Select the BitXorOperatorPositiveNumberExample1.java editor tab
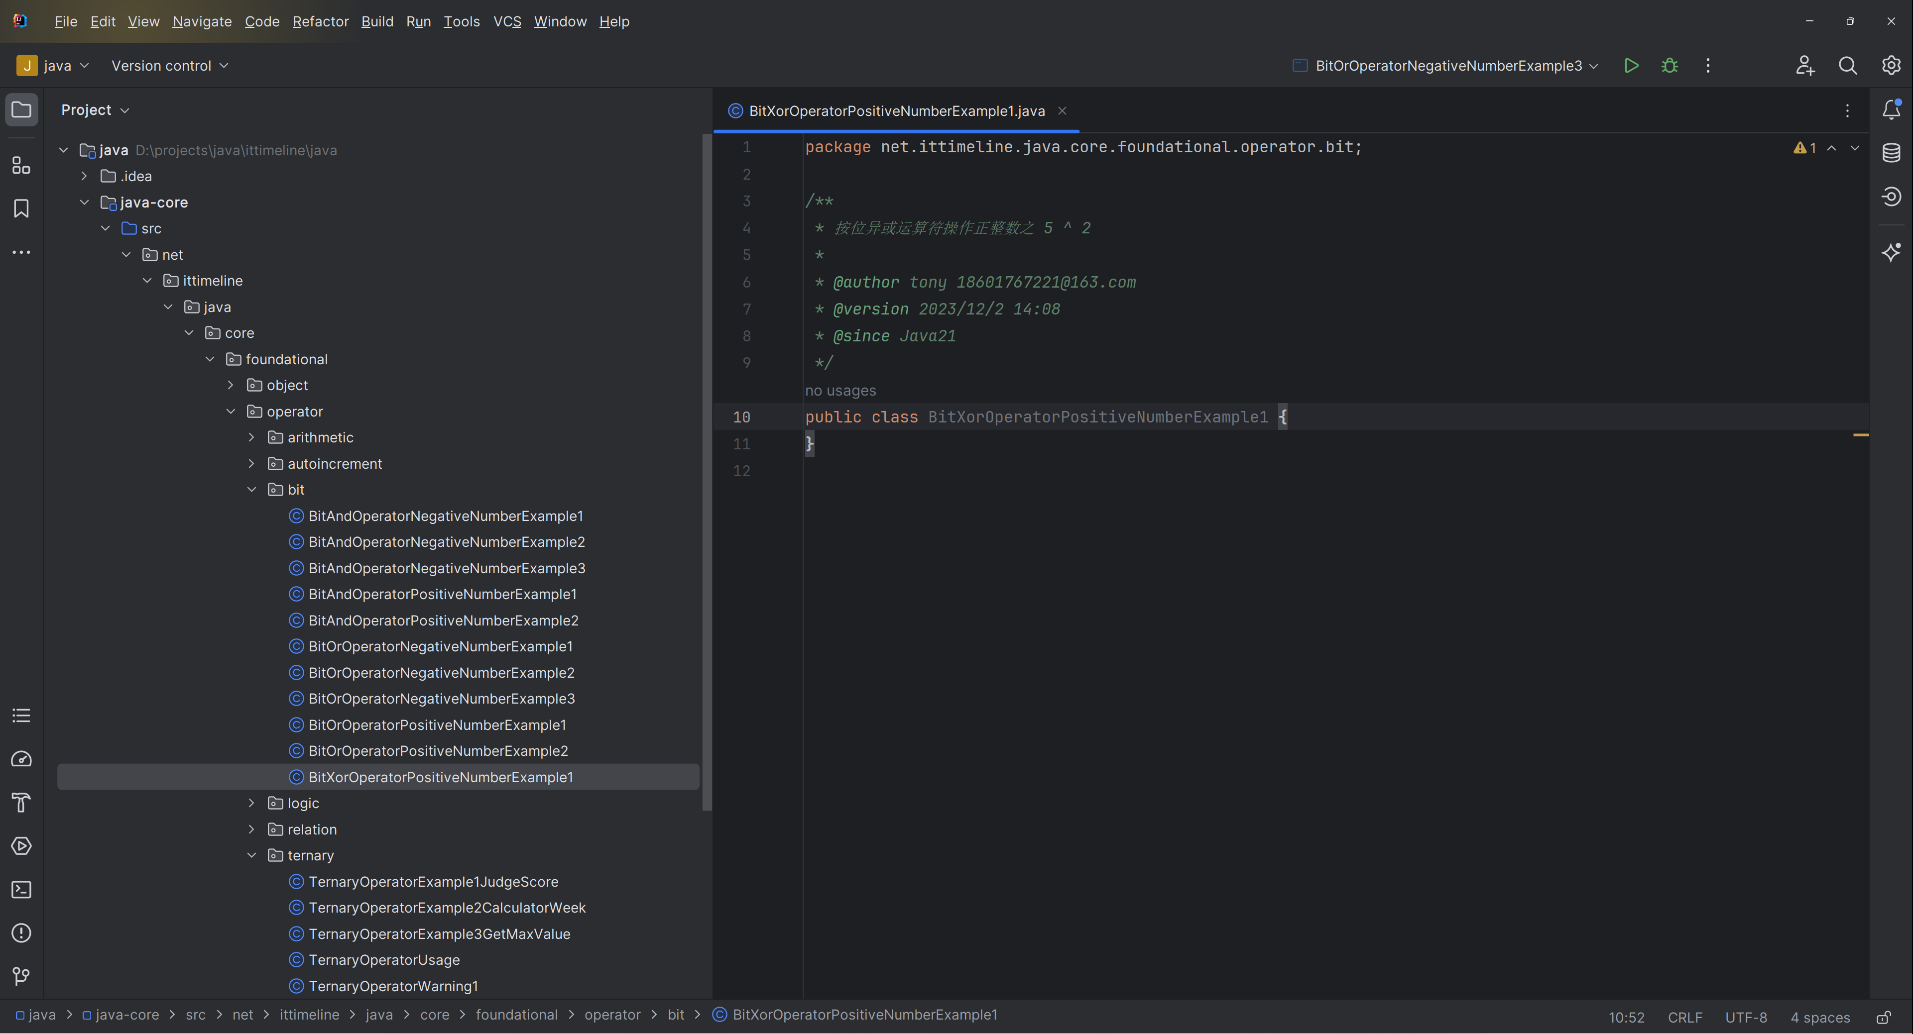 [x=896, y=110]
